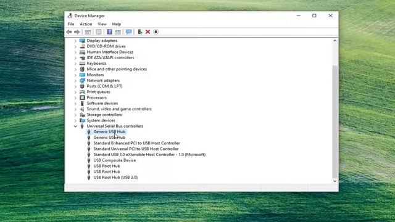Expand the Processors node

tap(75, 97)
